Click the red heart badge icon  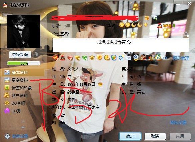(55, 58)
